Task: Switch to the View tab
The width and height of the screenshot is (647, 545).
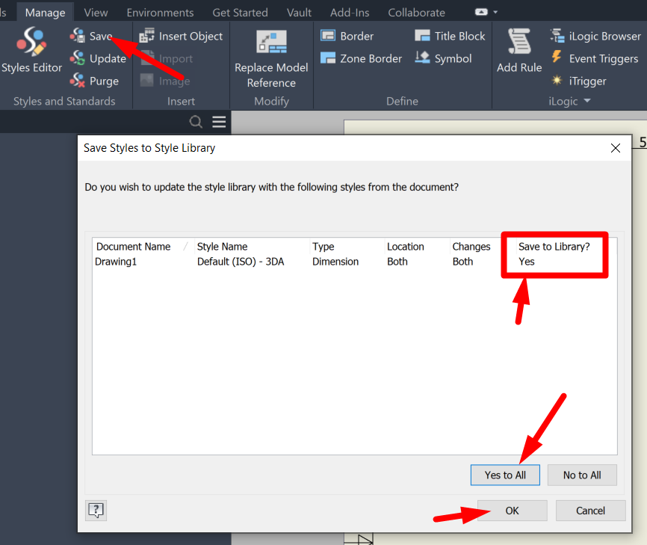Action: tap(96, 11)
